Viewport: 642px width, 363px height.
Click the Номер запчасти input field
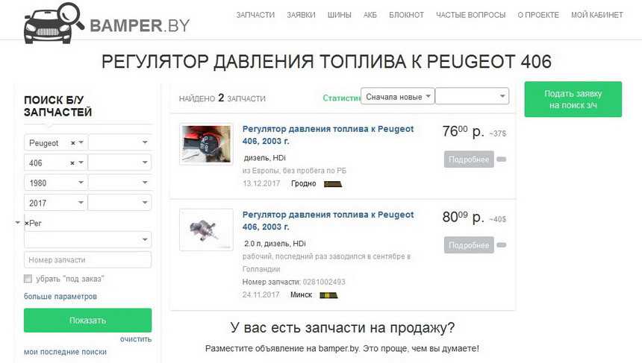tap(87, 260)
